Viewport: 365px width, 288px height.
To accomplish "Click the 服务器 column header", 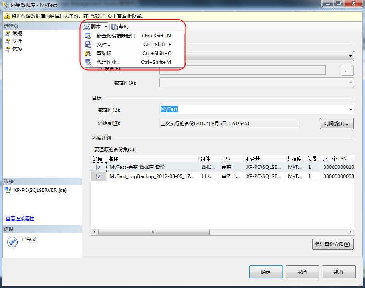I will click(264, 159).
